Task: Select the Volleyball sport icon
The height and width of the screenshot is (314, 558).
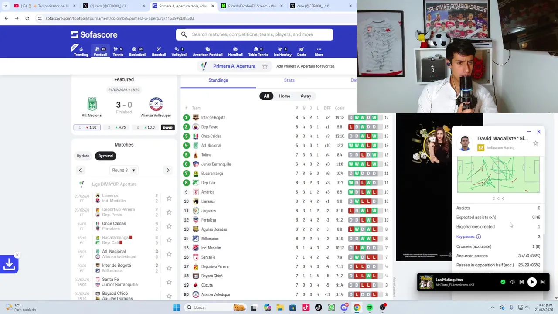Action: pos(179,51)
